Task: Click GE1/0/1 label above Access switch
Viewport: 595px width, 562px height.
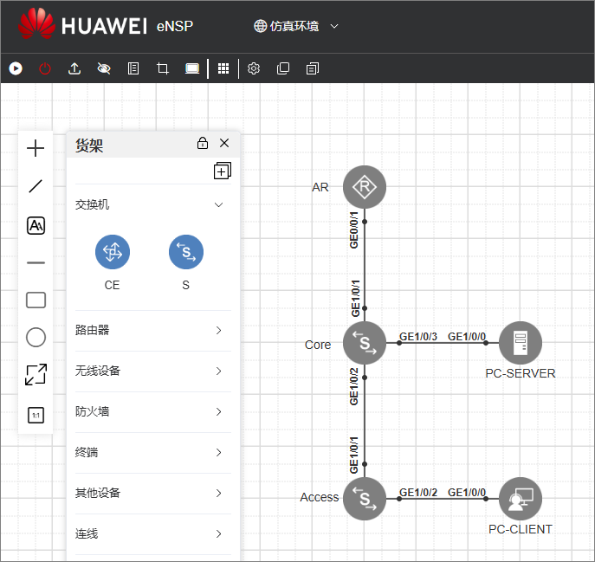Action: 353,455
